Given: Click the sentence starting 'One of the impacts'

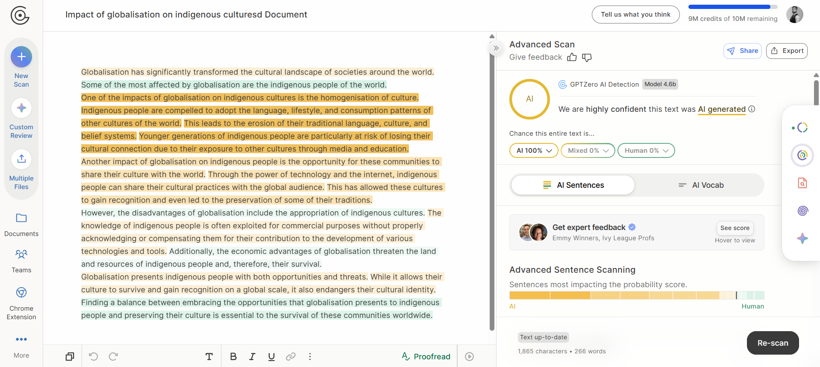Looking at the screenshot, I should (x=250, y=98).
